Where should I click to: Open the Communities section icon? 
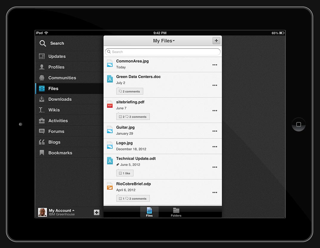pos(42,78)
